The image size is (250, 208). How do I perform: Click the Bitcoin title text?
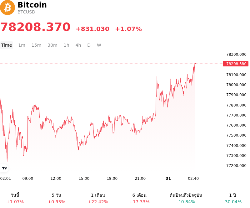(x=32, y=5)
